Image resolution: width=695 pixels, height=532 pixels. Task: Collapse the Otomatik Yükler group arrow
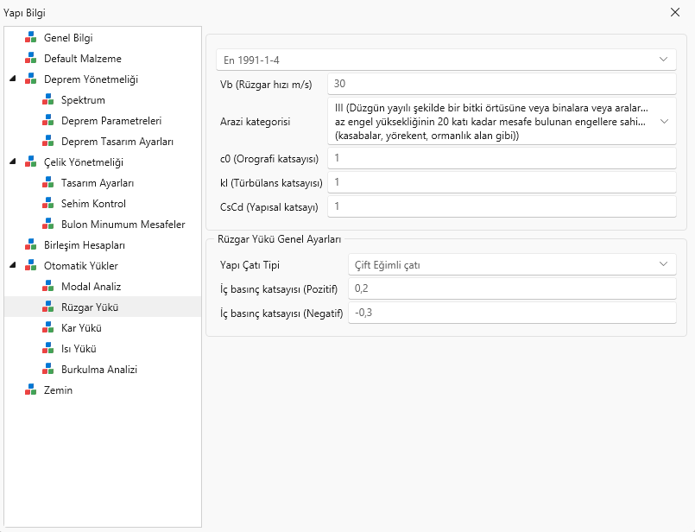pyautogui.click(x=13, y=265)
